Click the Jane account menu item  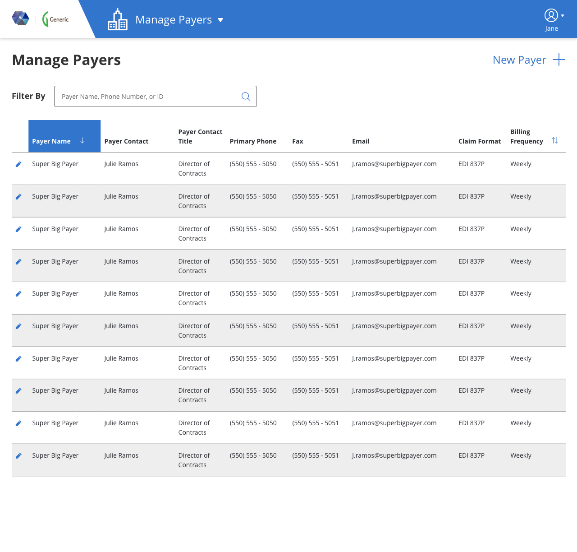click(x=551, y=28)
